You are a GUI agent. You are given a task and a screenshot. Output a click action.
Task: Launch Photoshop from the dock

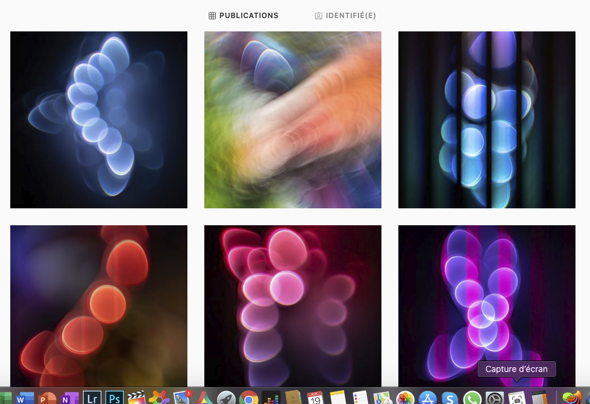pyautogui.click(x=114, y=398)
